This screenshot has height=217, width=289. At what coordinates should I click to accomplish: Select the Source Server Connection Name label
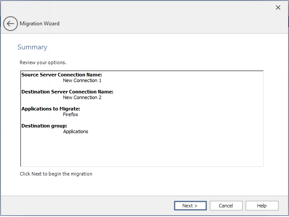[x=62, y=75]
